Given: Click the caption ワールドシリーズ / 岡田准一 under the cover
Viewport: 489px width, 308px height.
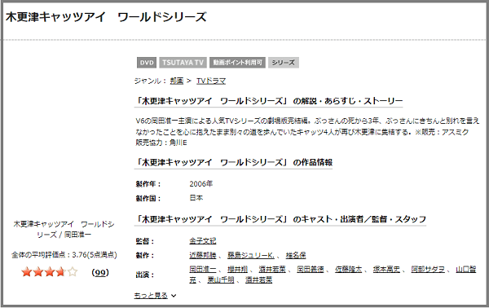Looking at the screenshot, I should coord(64,230).
